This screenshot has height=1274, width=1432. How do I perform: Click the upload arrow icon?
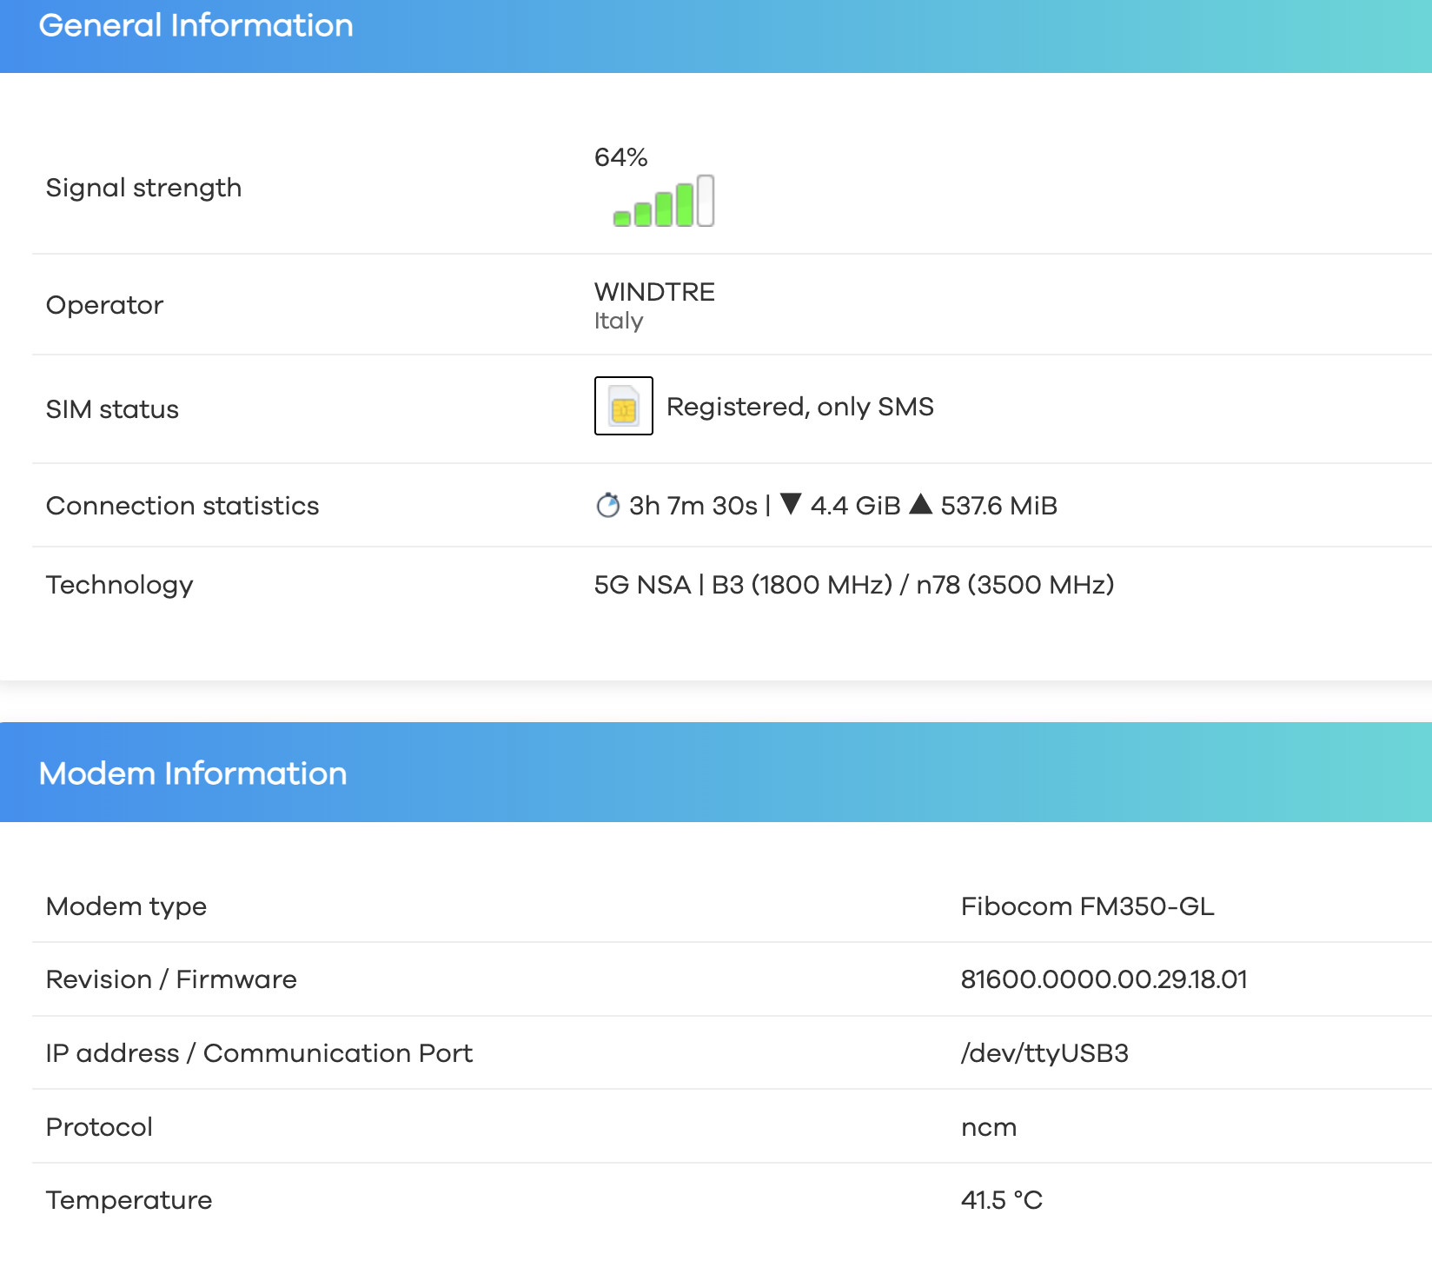(x=921, y=504)
